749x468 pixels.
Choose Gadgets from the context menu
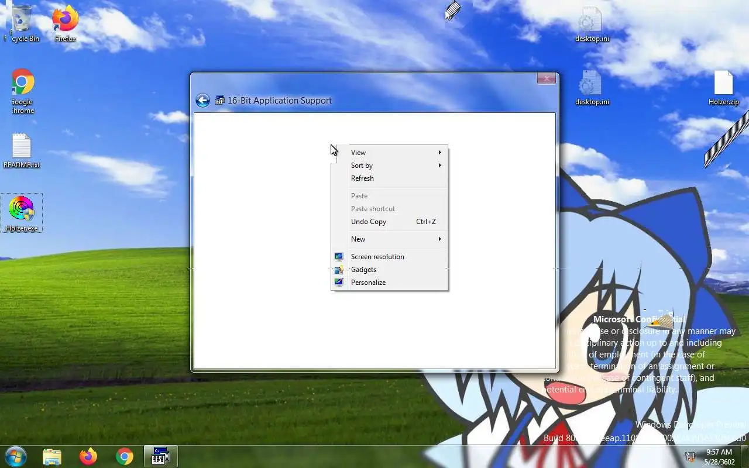point(390,270)
